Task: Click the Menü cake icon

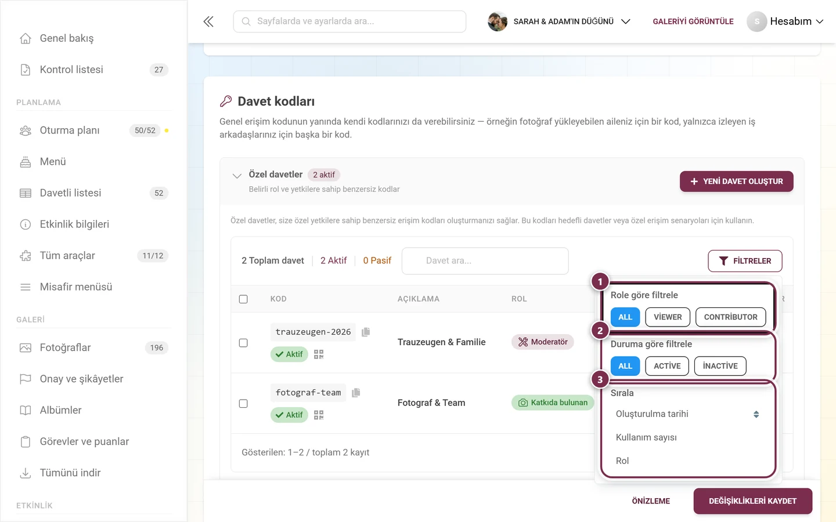Action: click(26, 162)
